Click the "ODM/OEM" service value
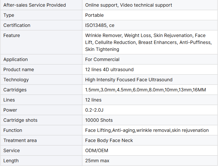The height and width of the screenshot is (166, 218). pos(97,150)
